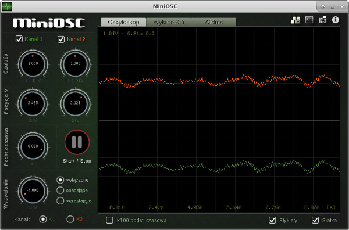Switch to the Widmo tab
Image resolution: width=349 pixels, height=230 pixels.
[213, 22]
